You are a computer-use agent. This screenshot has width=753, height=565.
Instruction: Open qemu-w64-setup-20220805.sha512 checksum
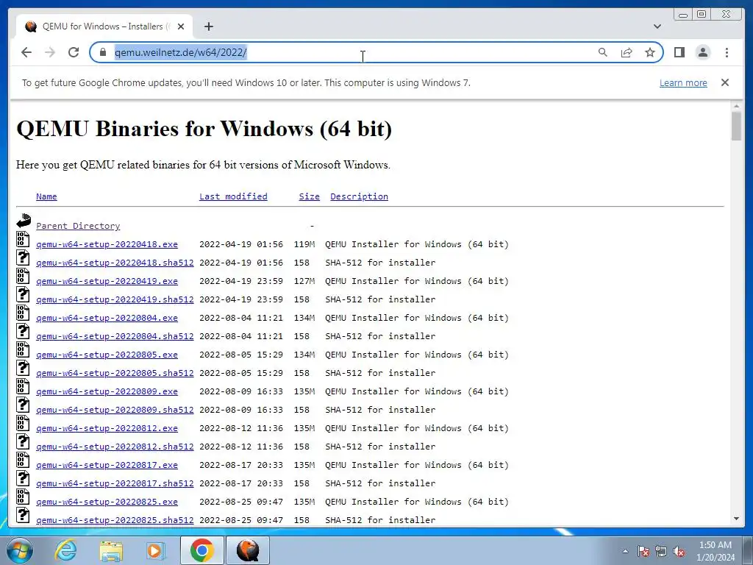click(115, 373)
